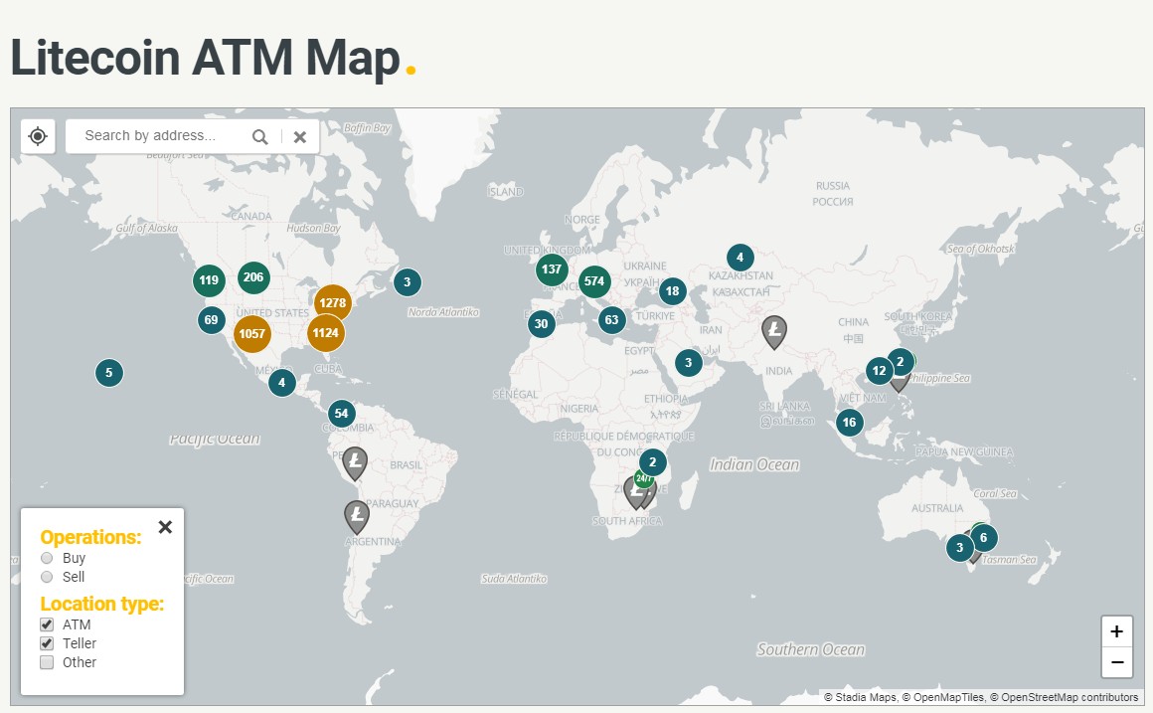
Task: Enable the Other location type
Action: (47, 662)
